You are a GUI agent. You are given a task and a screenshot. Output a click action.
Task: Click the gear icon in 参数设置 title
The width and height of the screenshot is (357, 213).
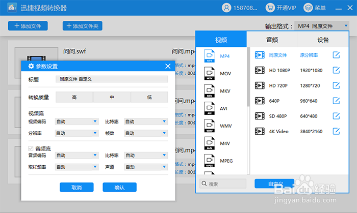(31, 66)
